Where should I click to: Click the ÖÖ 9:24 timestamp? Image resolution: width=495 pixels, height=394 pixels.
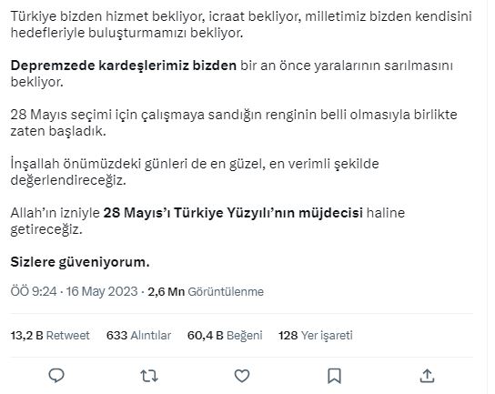[x=34, y=291]
